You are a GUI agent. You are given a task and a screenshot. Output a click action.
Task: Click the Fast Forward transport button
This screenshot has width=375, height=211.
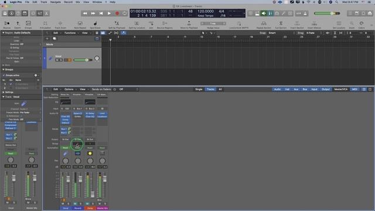93,13
